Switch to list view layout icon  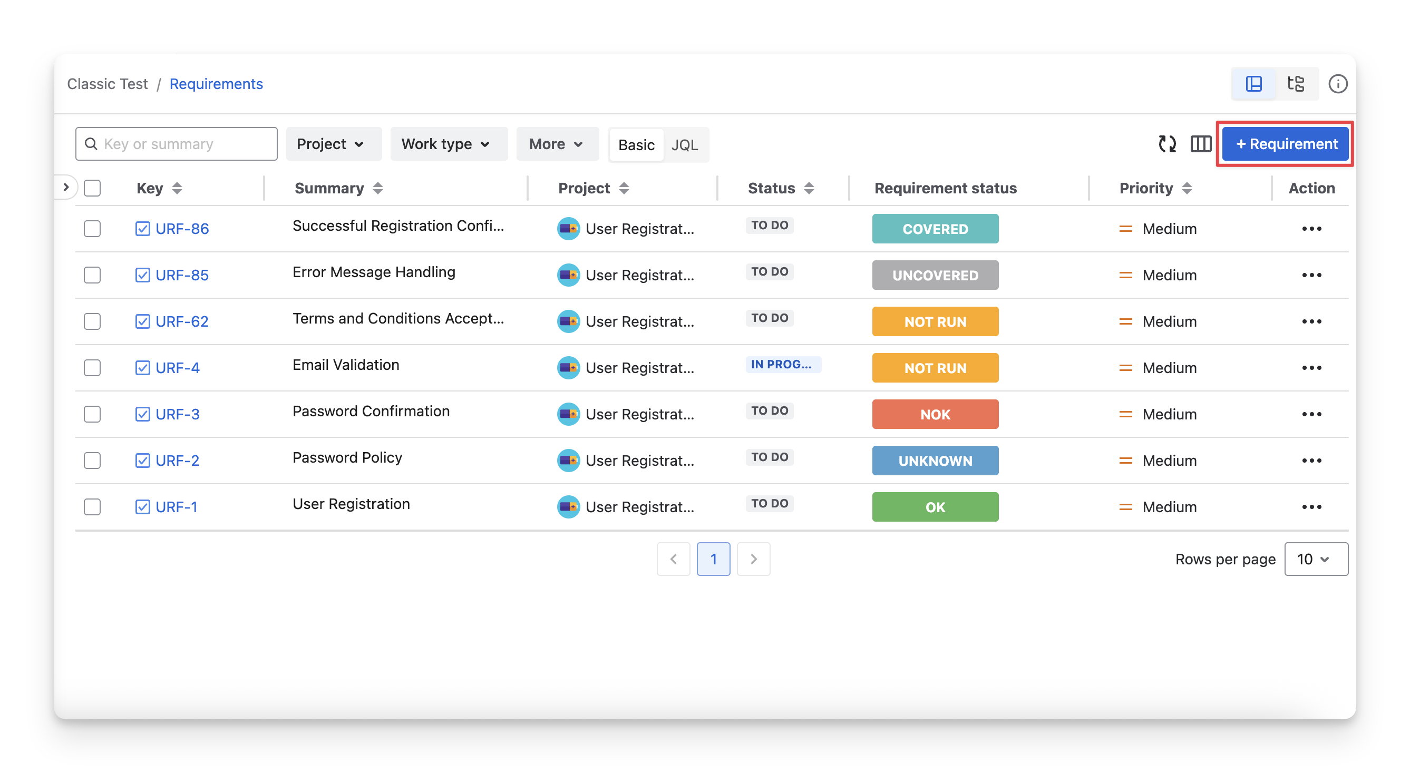pyautogui.click(x=1253, y=84)
